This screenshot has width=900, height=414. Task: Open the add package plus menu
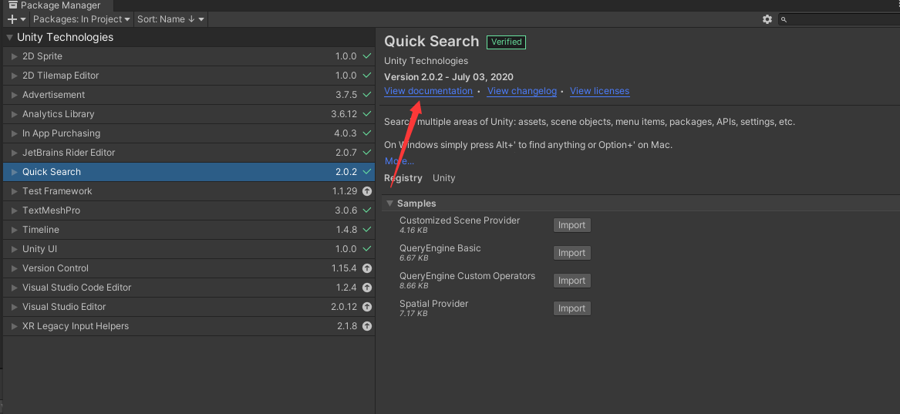point(16,19)
